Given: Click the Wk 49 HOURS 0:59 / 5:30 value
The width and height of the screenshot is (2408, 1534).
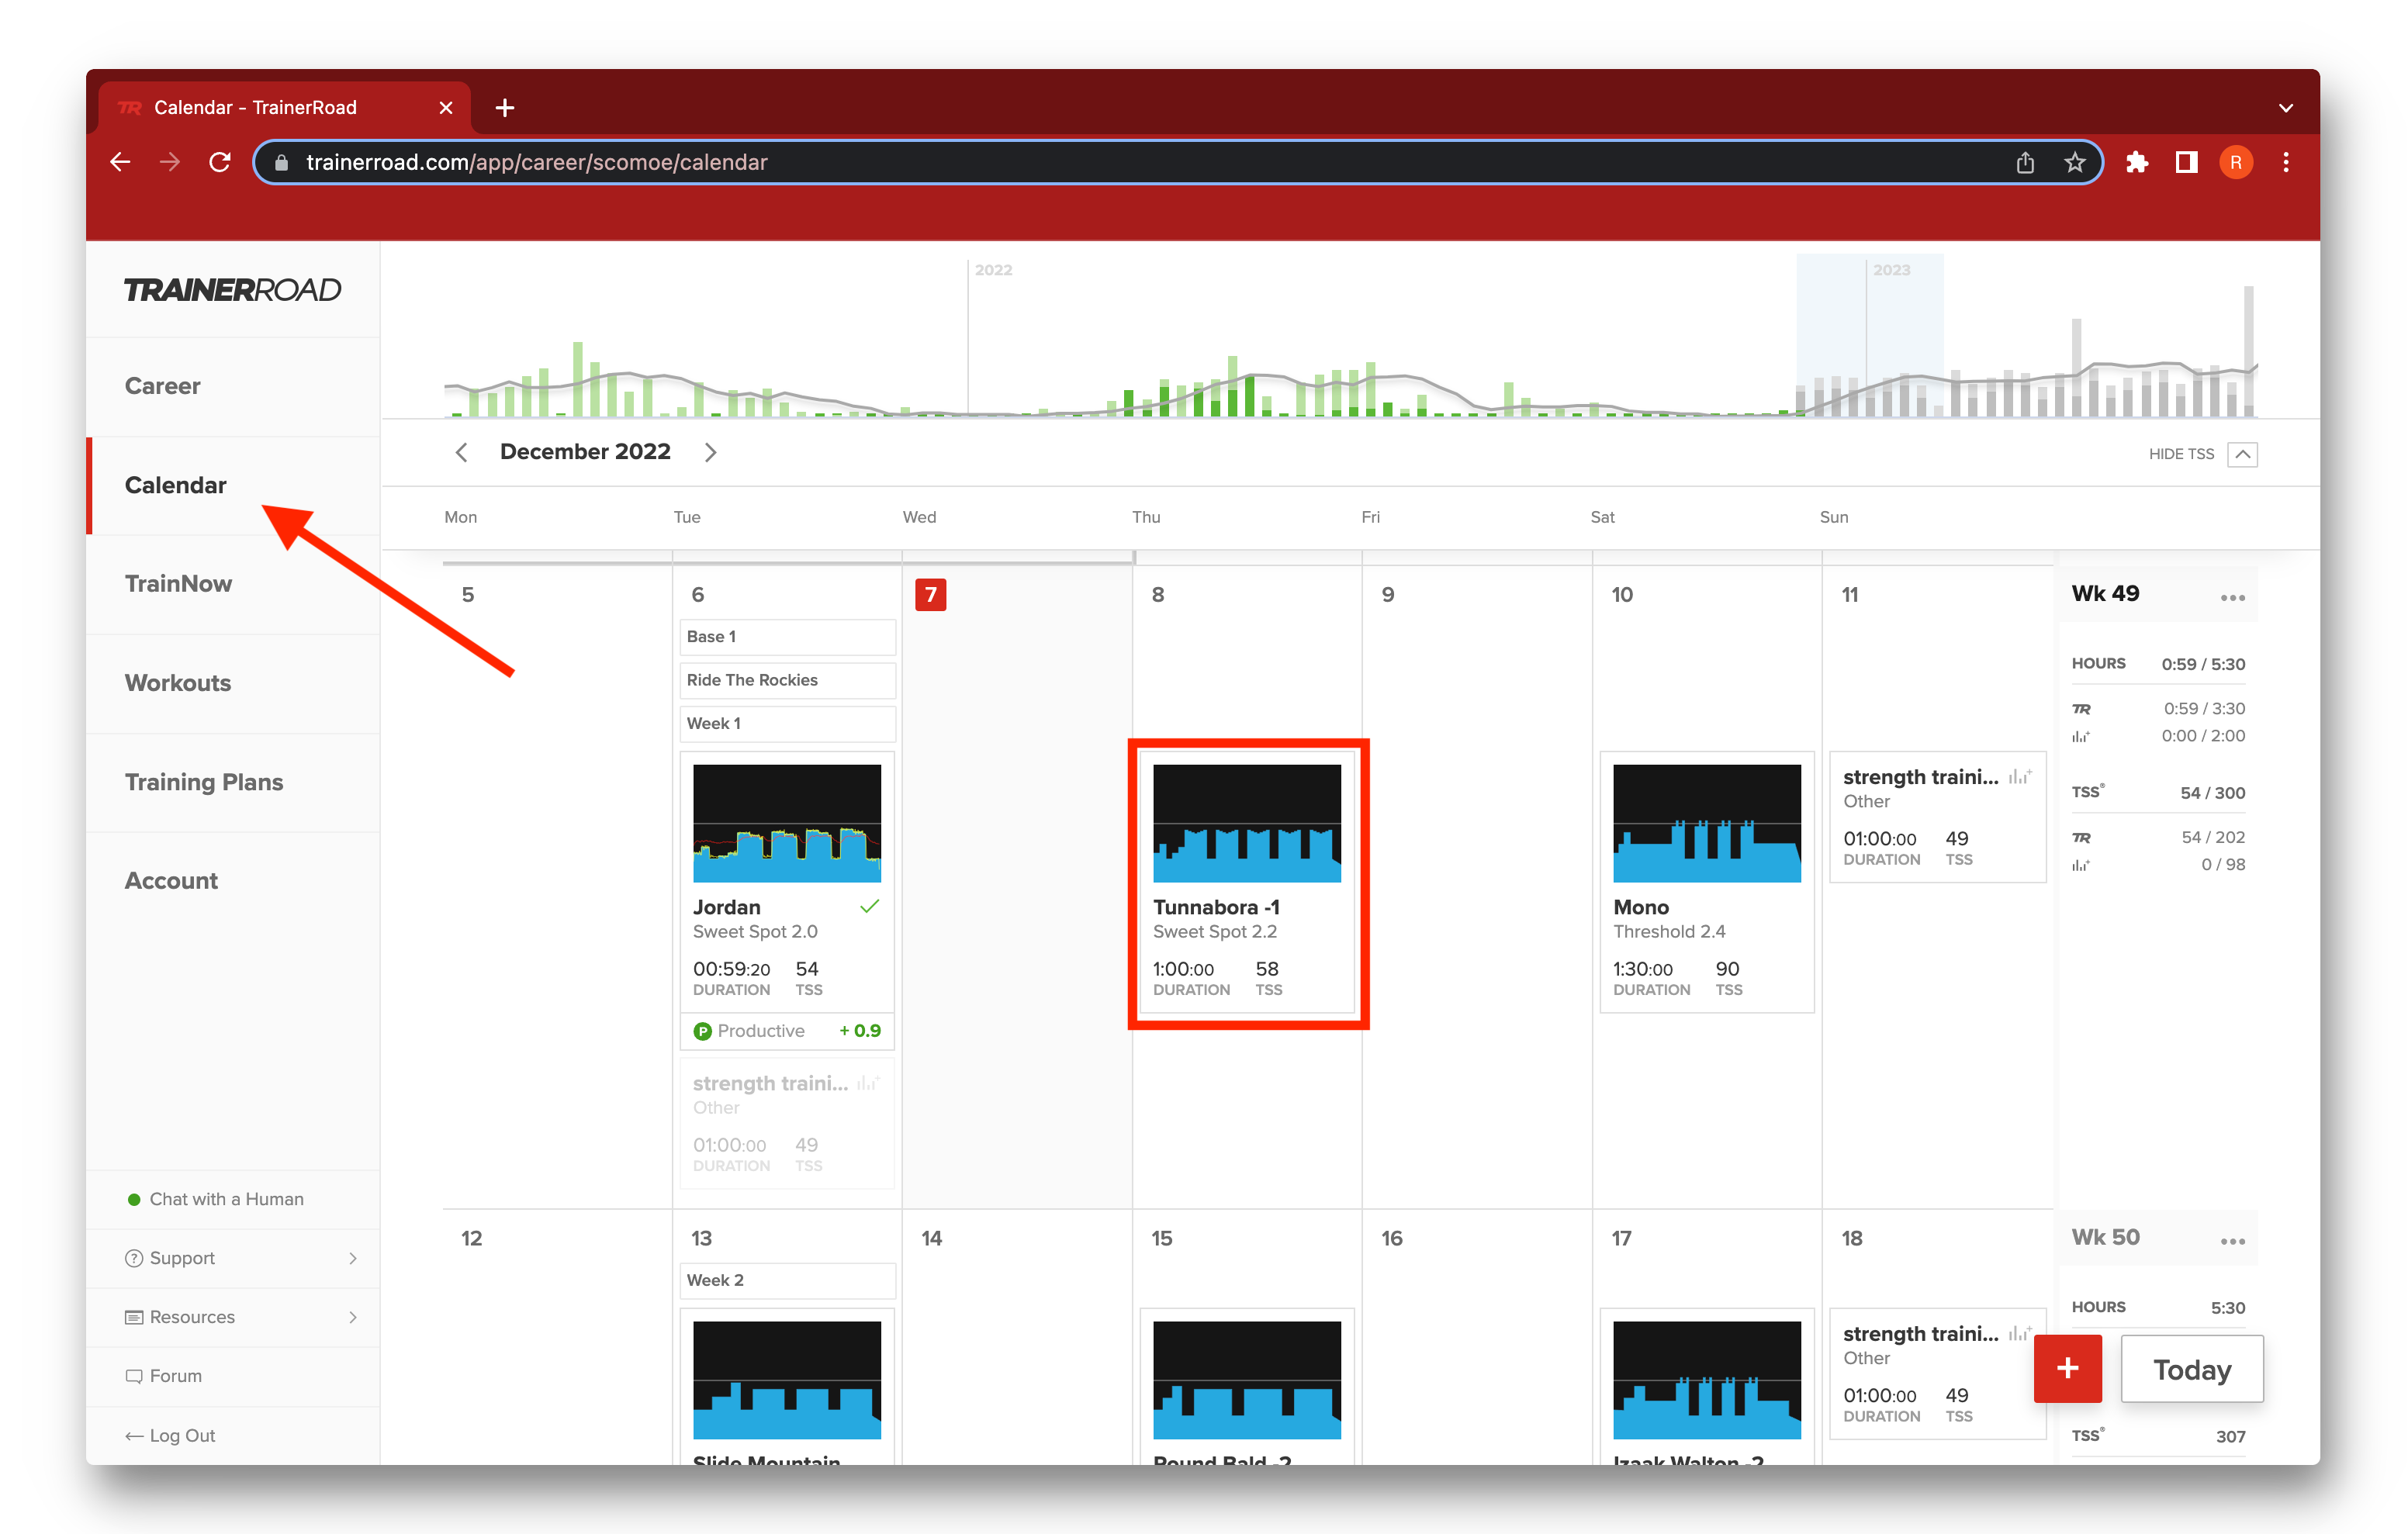Looking at the screenshot, I should [2203, 664].
